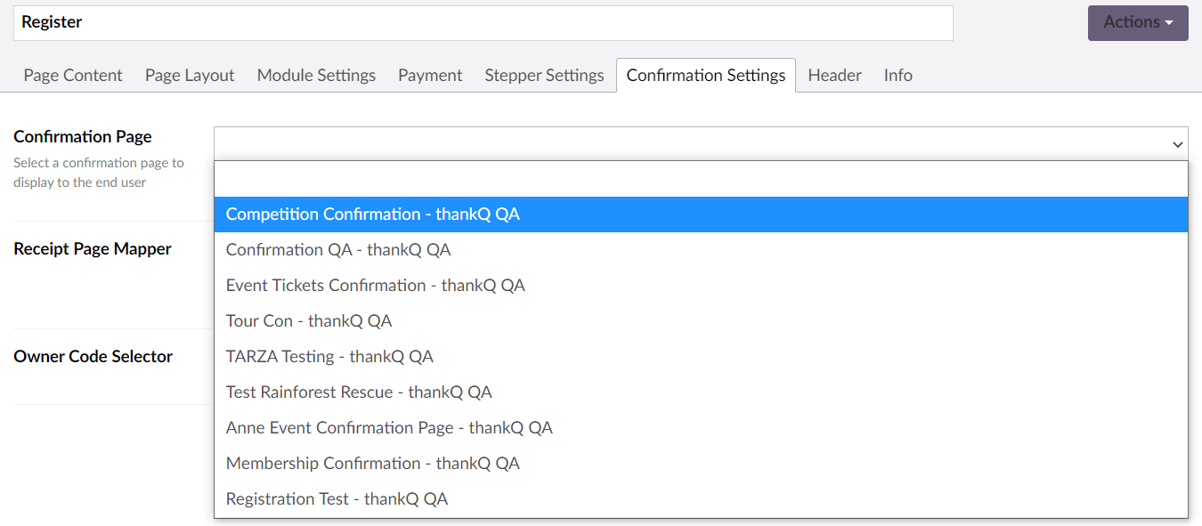
Task: Click the Confirmation Settings tab
Action: tap(705, 76)
